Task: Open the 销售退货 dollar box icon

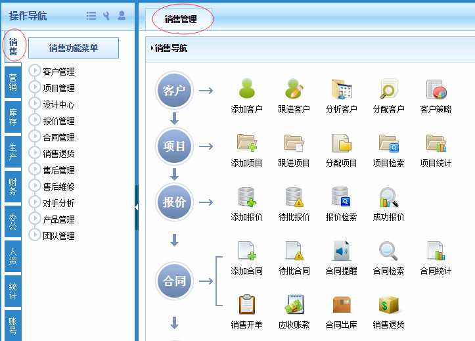Action: click(x=389, y=305)
